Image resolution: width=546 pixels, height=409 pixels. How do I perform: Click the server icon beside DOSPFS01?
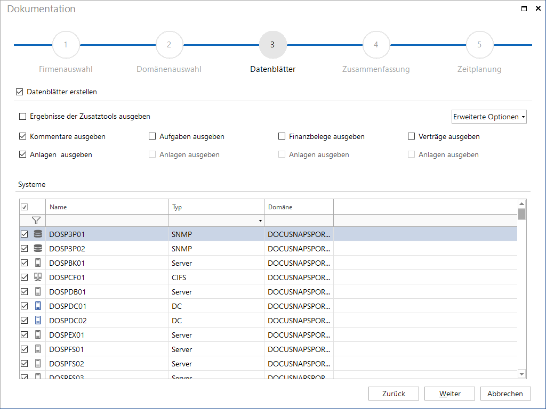[38, 349]
